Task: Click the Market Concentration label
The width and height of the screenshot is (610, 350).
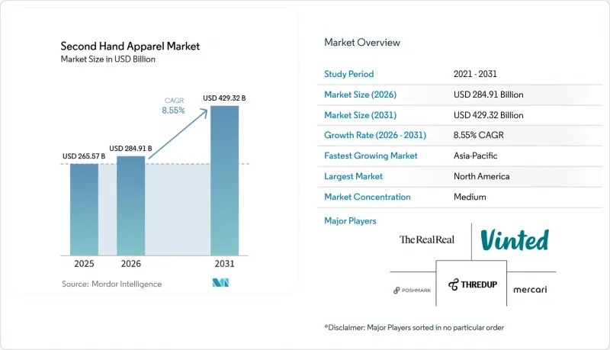Action: pyautogui.click(x=368, y=197)
